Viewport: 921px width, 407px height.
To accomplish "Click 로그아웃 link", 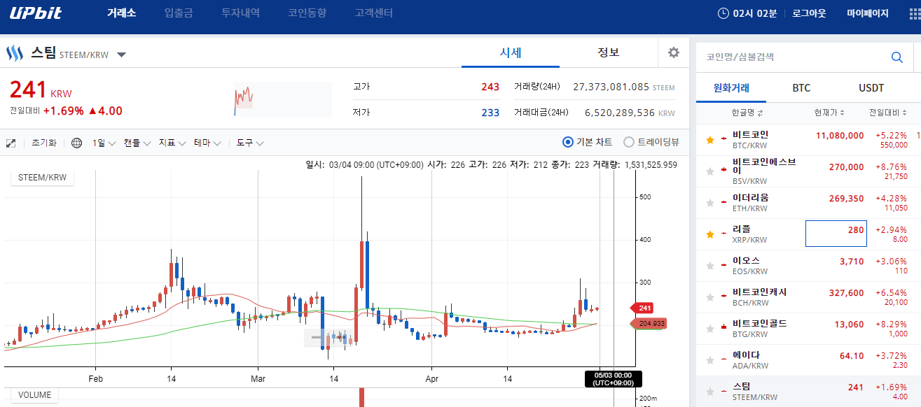I will [809, 13].
